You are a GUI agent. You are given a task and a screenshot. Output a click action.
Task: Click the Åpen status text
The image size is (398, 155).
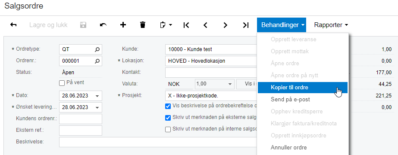pos(68,73)
